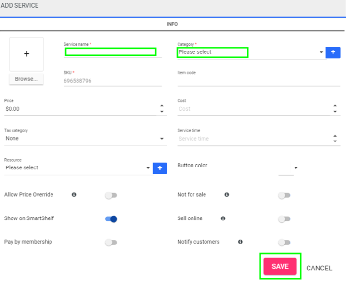The height and width of the screenshot is (282, 346).
Task: Click the plus icon beside Resource dropdown
Action: [x=160, y=168]
